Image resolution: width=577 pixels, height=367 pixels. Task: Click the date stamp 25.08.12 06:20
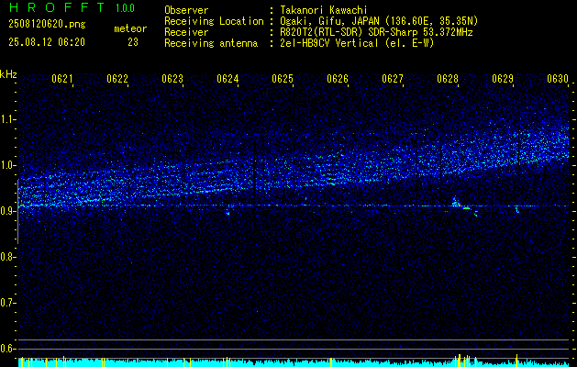coord(47,42)
